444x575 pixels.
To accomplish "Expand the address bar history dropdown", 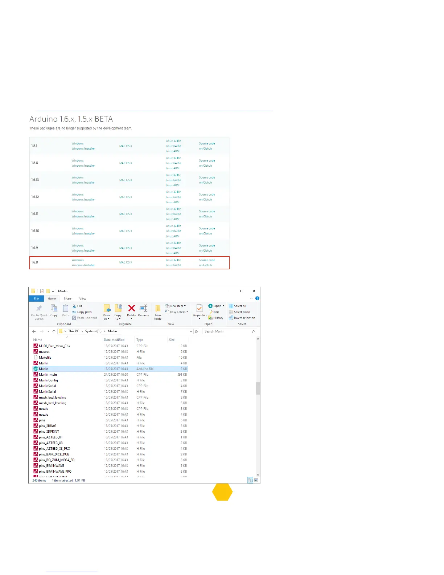I will (191, 331).
